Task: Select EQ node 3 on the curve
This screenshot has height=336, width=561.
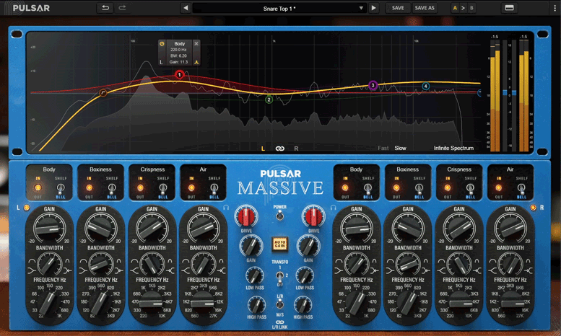Action: (373, 85)
